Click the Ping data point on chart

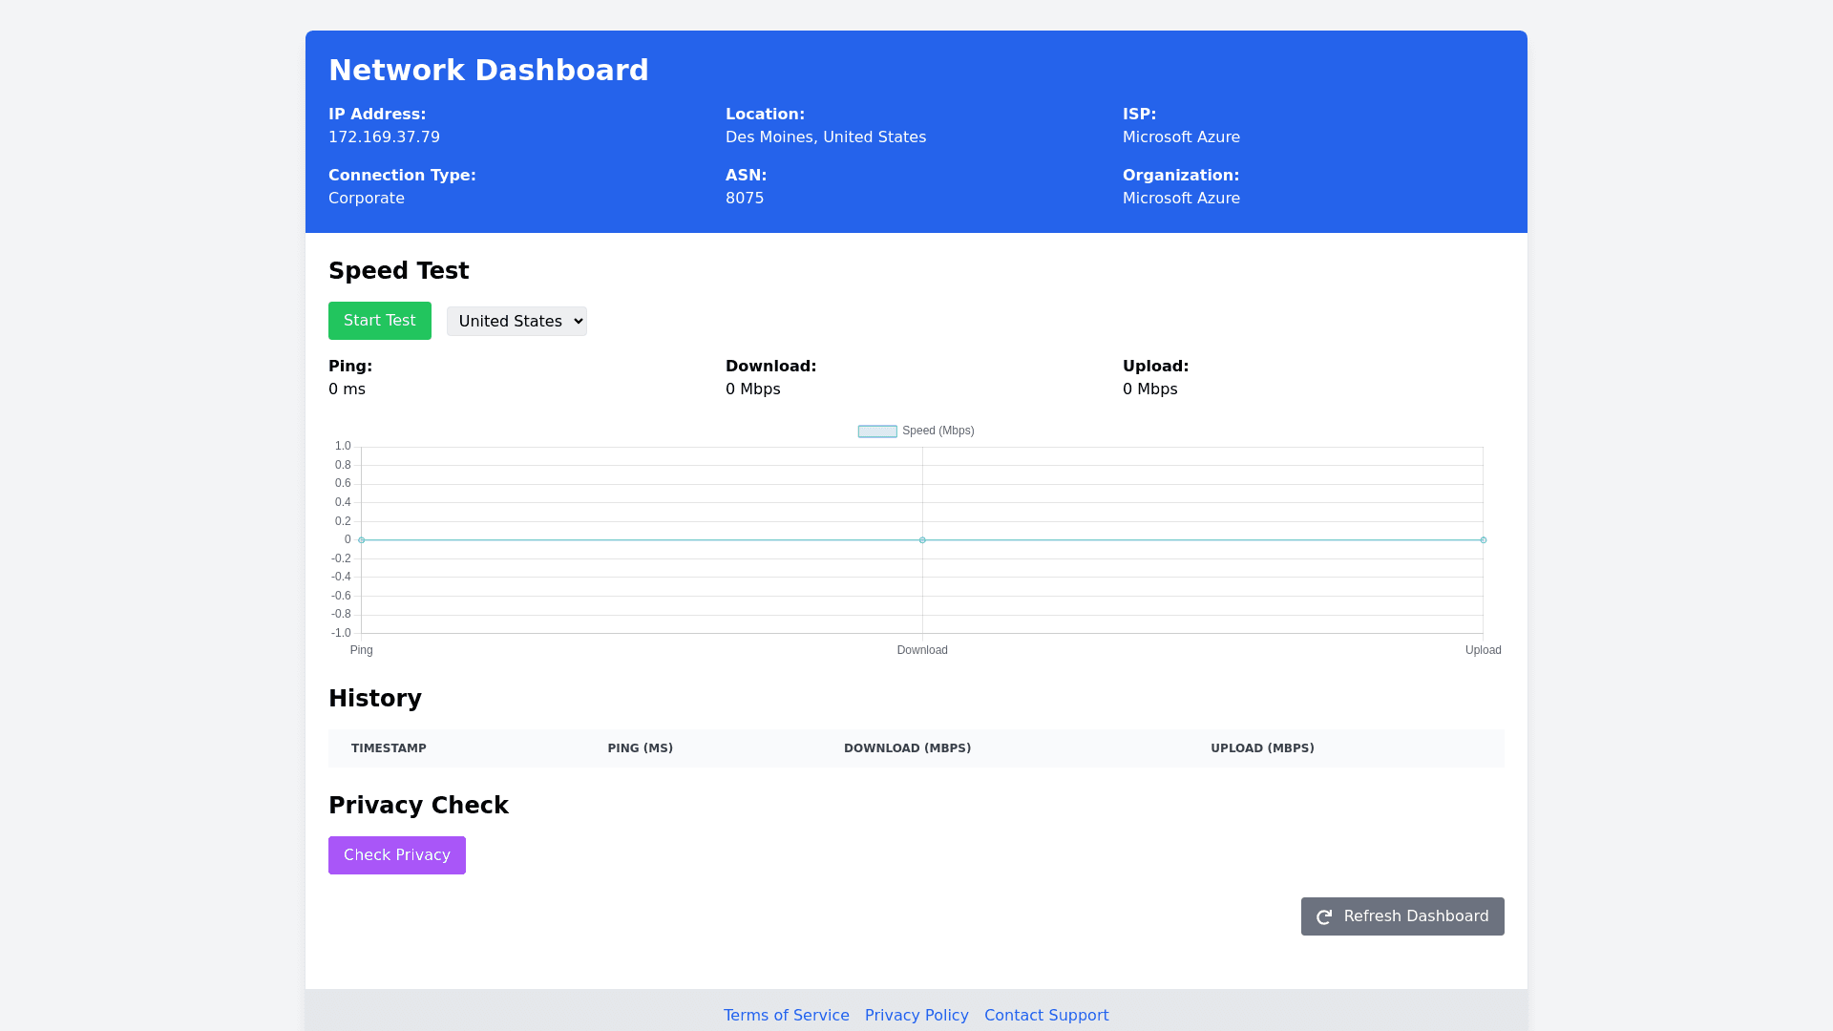[362, 540]
